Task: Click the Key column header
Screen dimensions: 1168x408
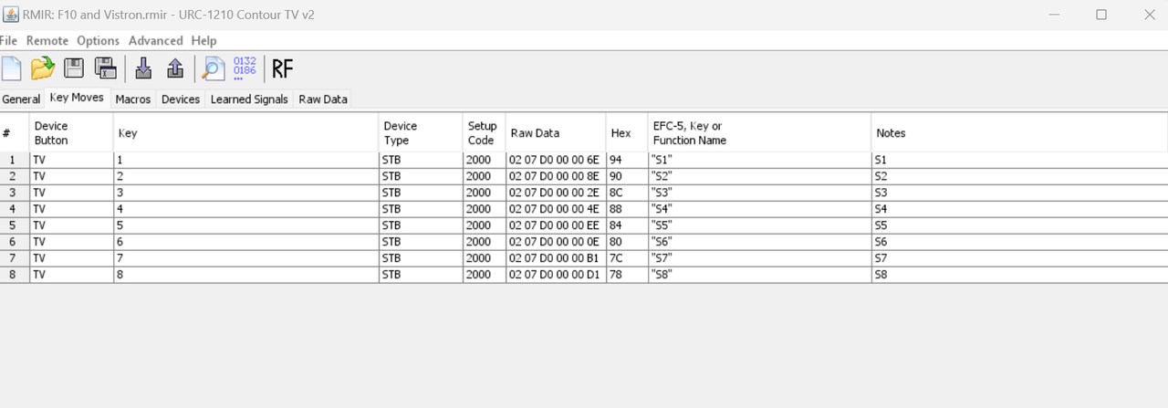Action: click(x=246, y=133)
